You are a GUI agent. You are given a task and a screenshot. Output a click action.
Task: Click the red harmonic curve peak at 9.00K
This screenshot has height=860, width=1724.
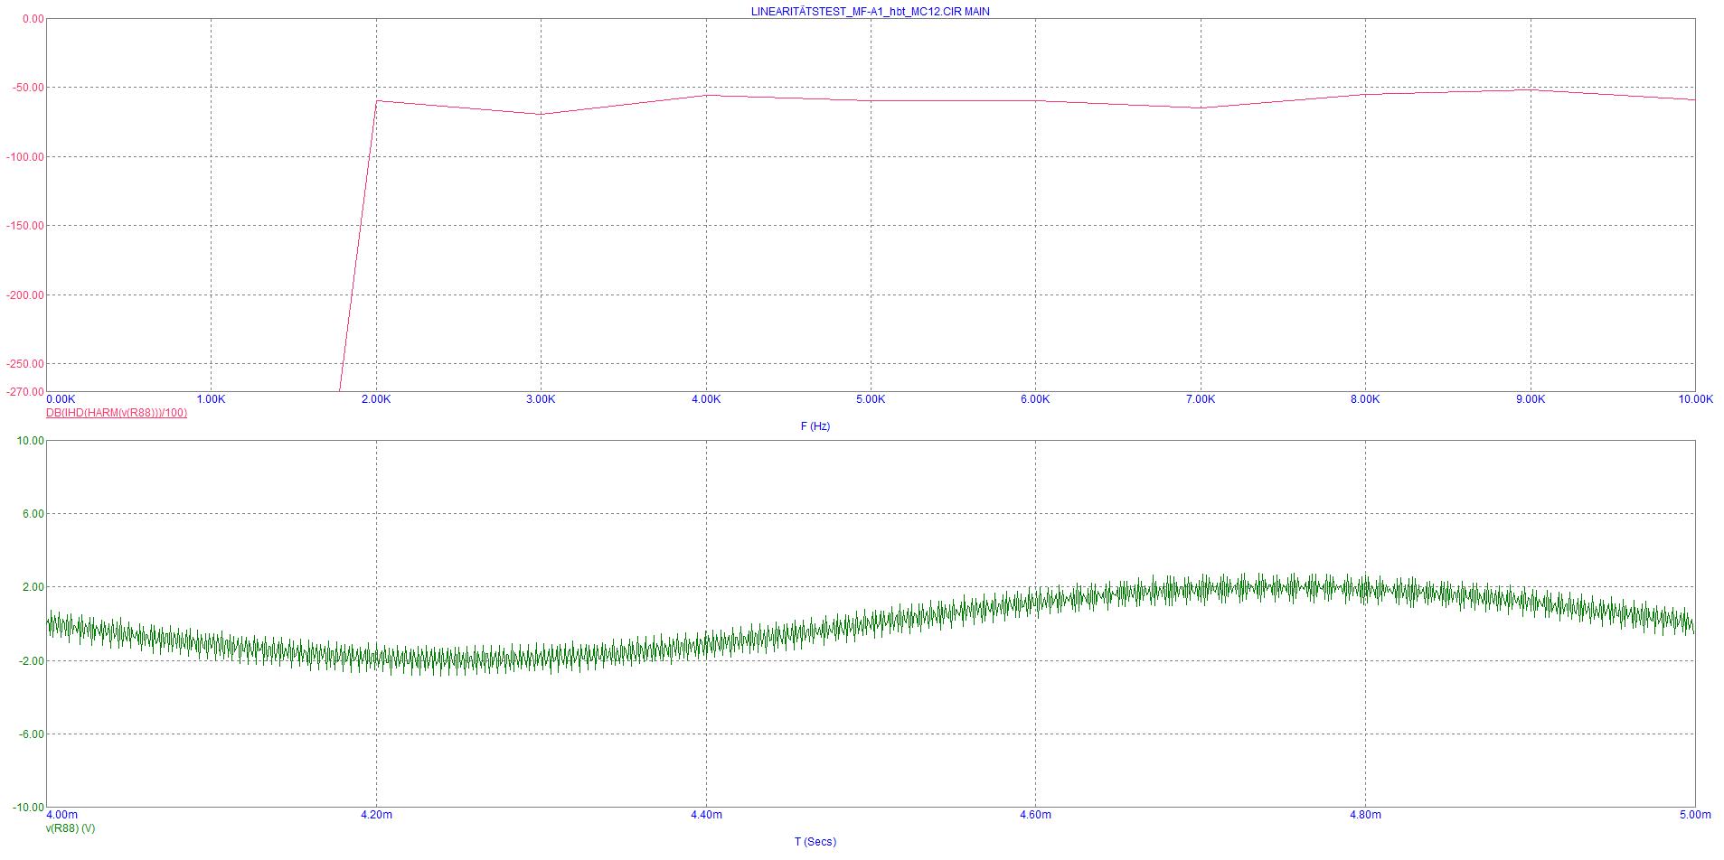pyautogui.click(x=1530, y=89)
